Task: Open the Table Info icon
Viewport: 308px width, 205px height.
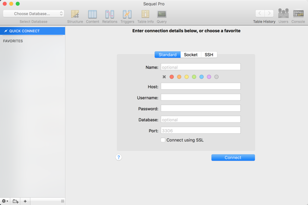Action: 145,14
